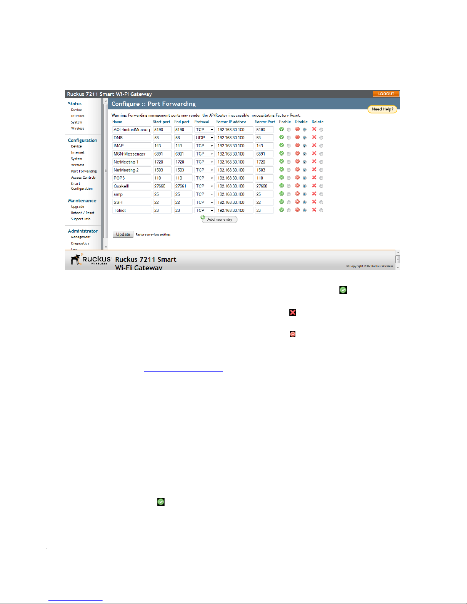Click the red Disable icon in IMAP row
Screen dimensions: 467x604
click(297, 145)
